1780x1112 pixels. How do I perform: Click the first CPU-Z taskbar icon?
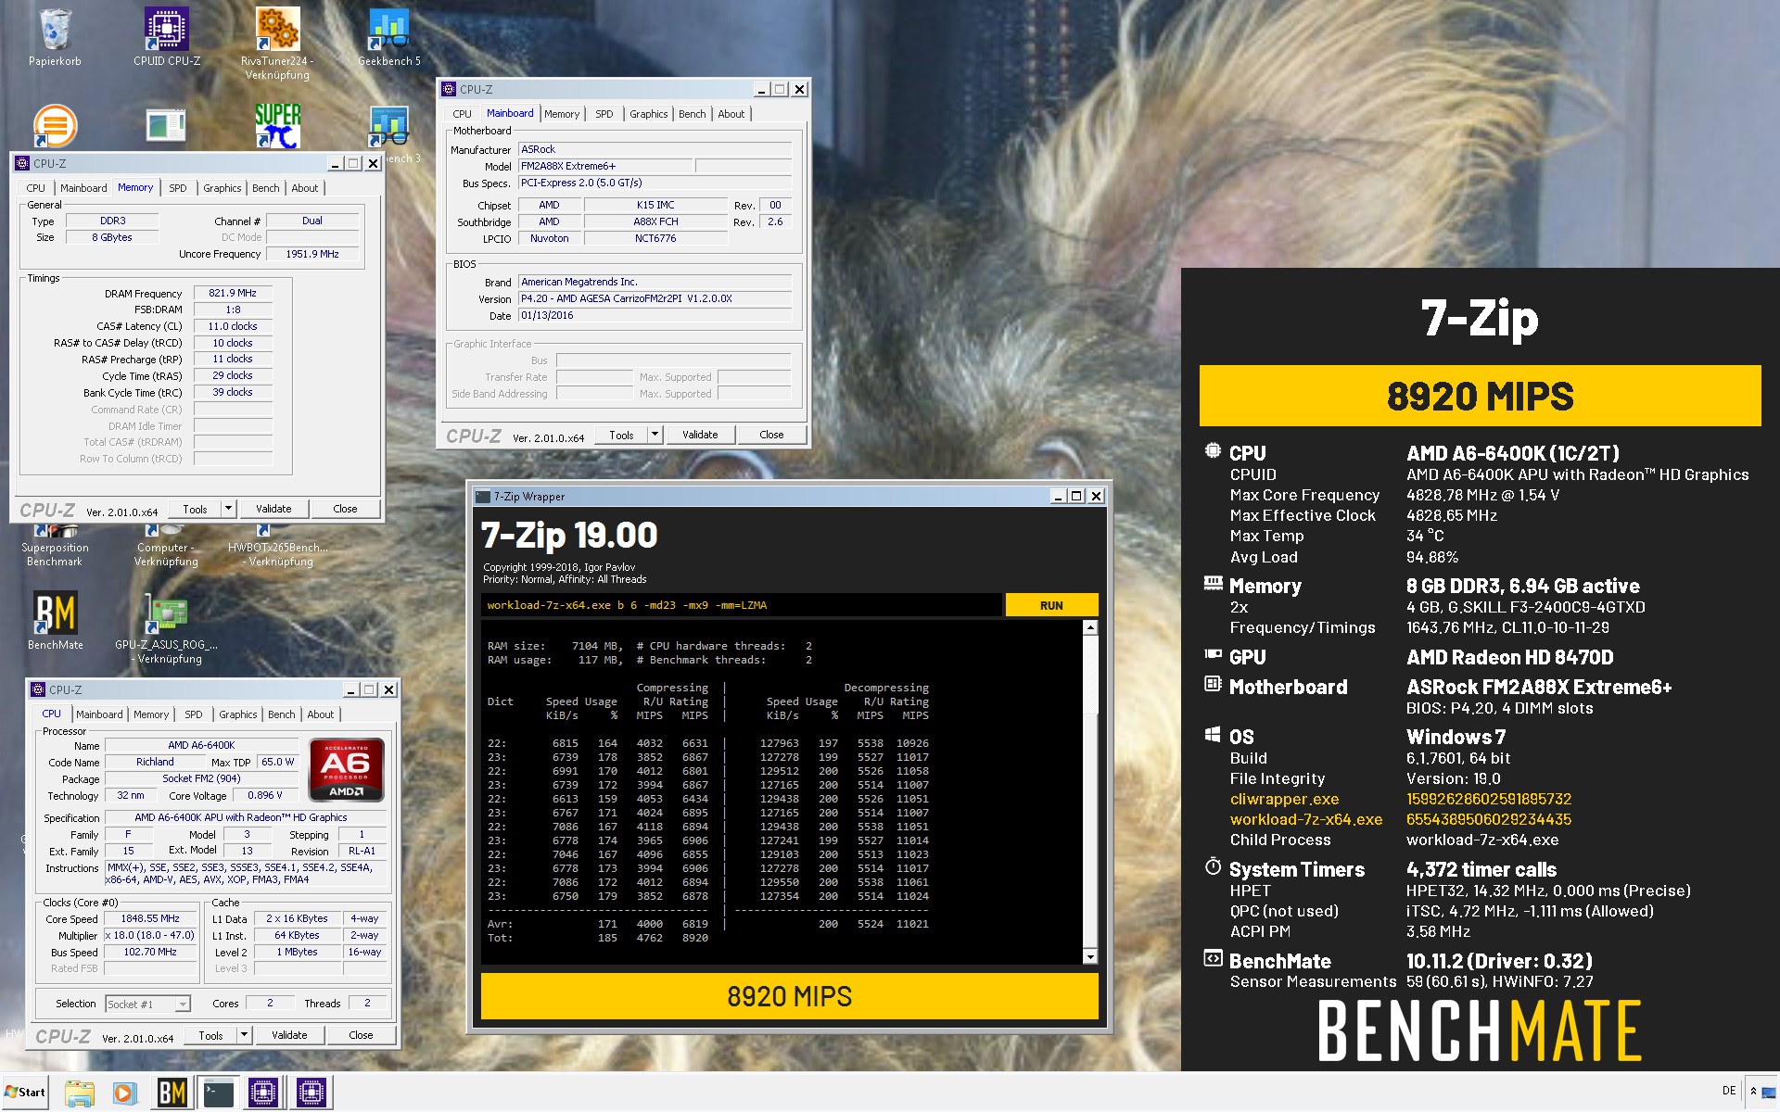click(264, 1093)
